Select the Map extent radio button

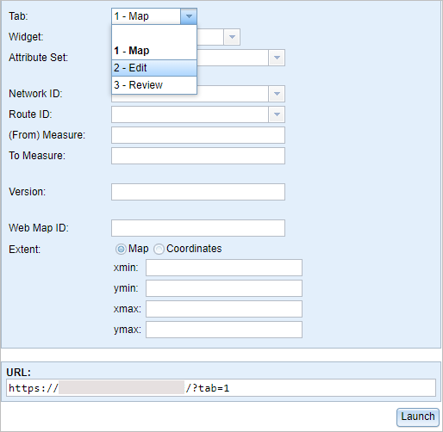tap(121, 249)
